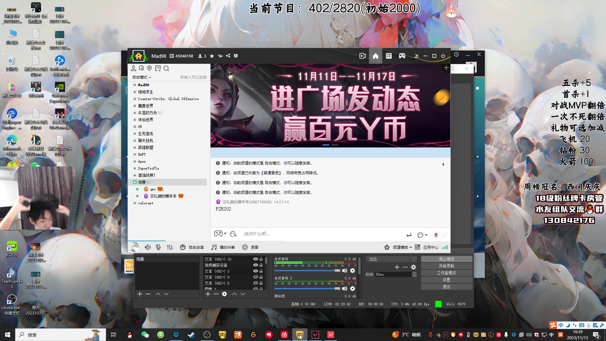Select the valorant channel
The width and height of the screenshot is (606, 341).
click(146, 203)
